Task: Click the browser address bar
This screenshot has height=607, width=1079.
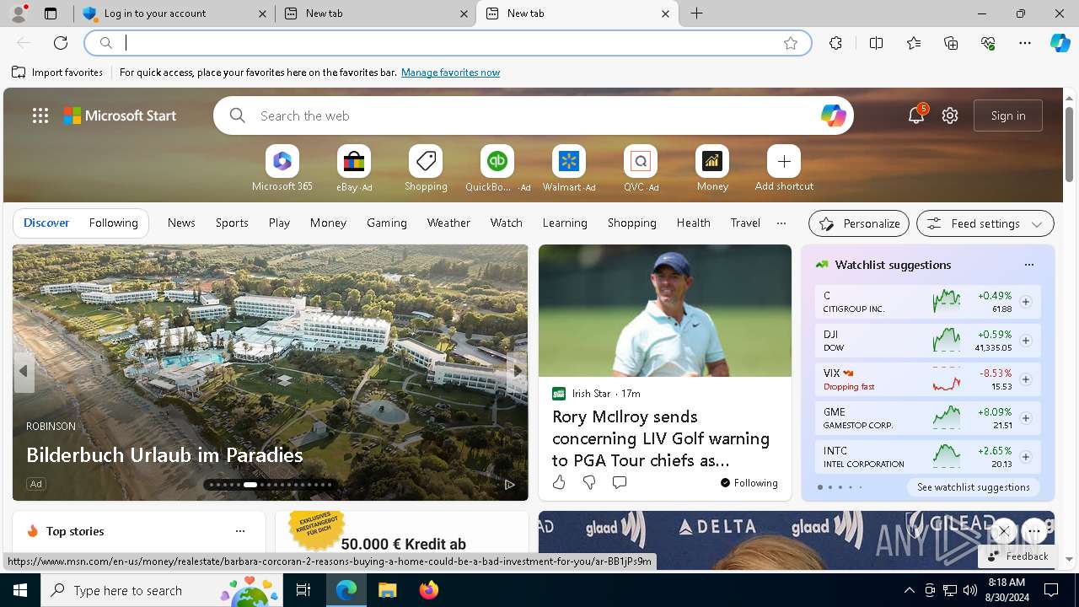Action: 447,43
